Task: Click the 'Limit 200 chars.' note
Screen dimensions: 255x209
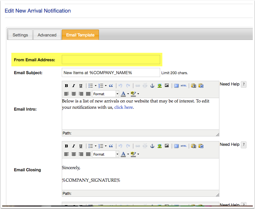Action: click(175, 73)
